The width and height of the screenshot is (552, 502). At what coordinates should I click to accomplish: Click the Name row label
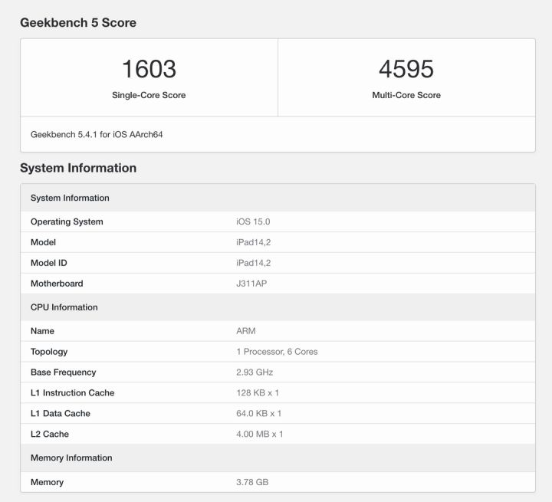(x=42, y=331)
